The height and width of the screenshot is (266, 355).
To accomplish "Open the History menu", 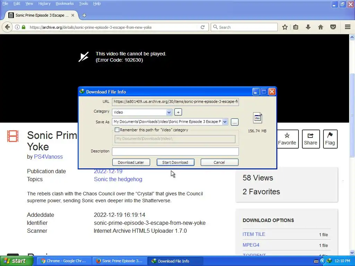I will click(44, 3).
